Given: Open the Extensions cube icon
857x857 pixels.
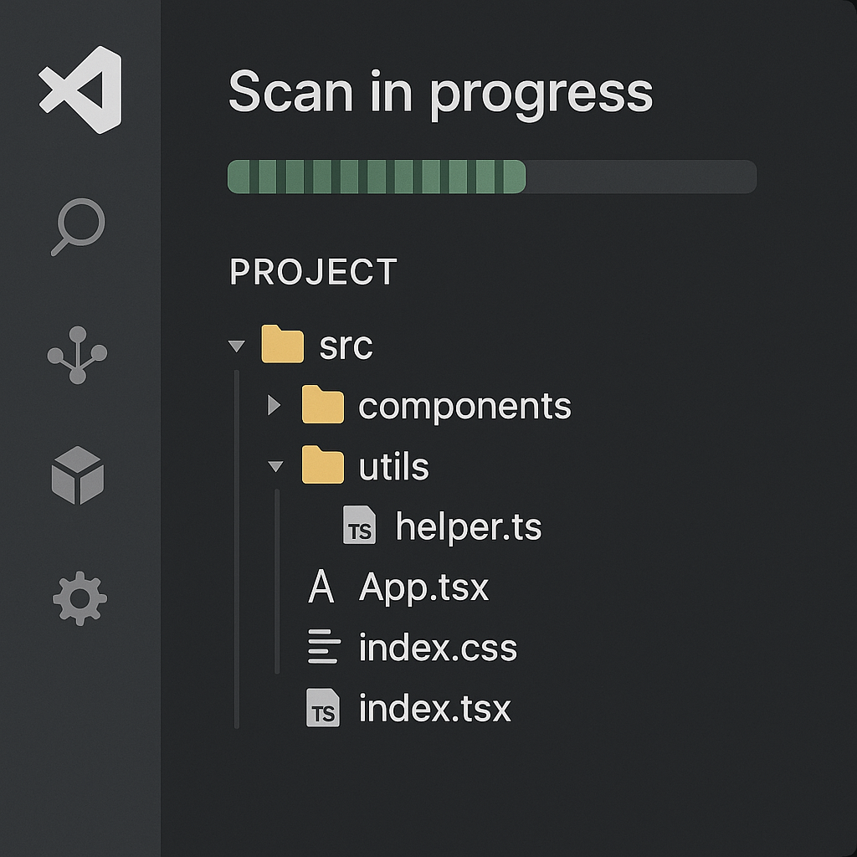Looking at the screenshot, I should point(78,475).
